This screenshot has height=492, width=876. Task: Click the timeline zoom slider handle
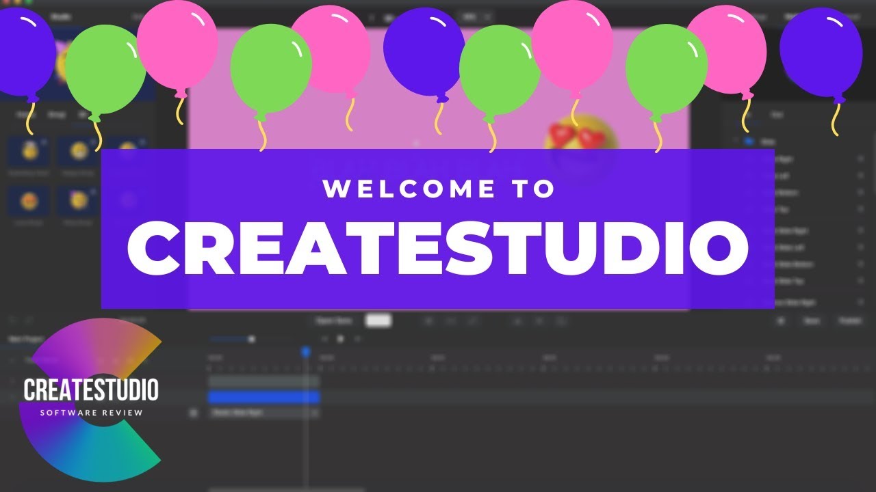click(251, 339)
